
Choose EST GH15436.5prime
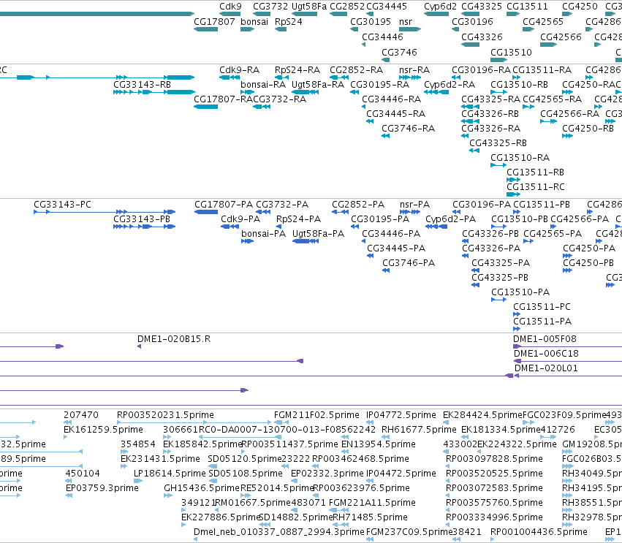click(x=202, y=488)
